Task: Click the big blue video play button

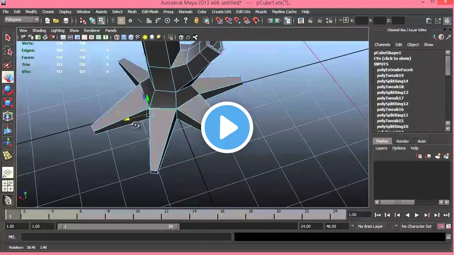Action: 227,127
